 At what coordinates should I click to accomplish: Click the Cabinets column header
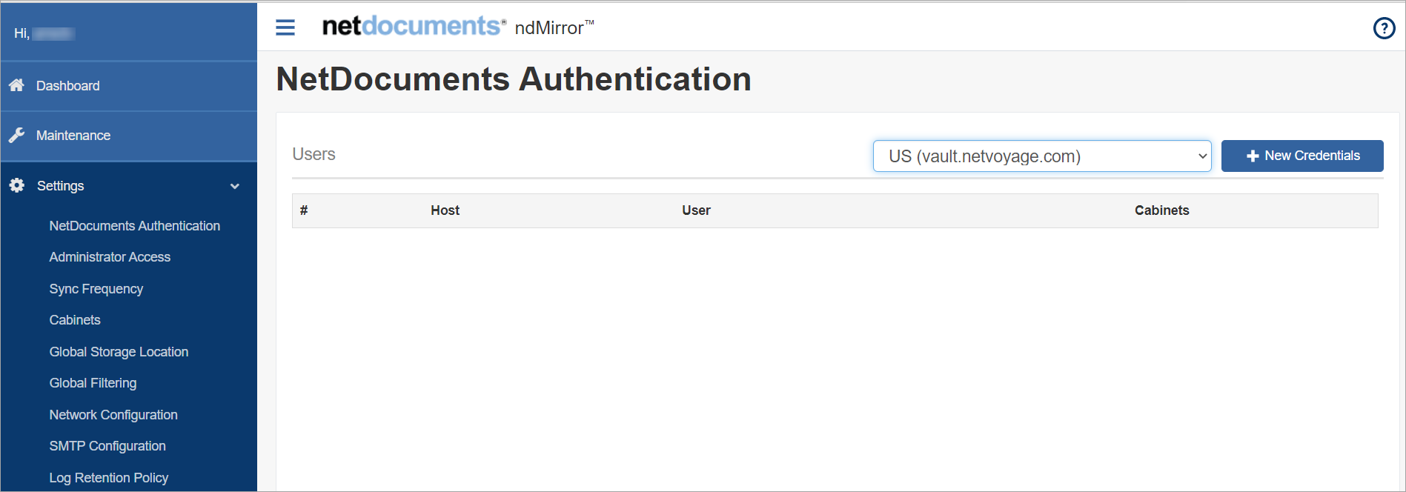(x=1161, y=210)
